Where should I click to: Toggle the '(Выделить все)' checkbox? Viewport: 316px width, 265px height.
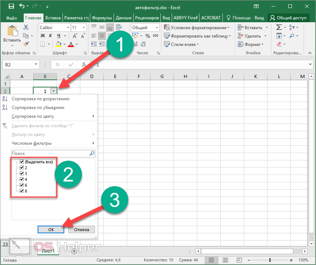click(x=22, y=162)
